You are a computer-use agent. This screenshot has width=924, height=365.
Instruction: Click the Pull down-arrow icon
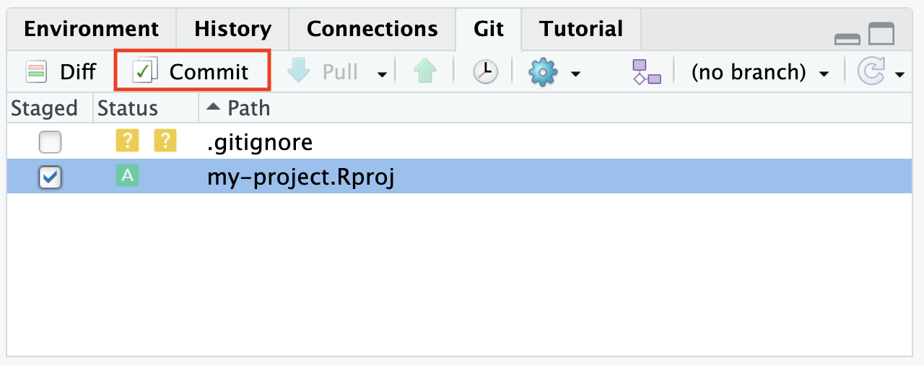[x=299, y=71]
